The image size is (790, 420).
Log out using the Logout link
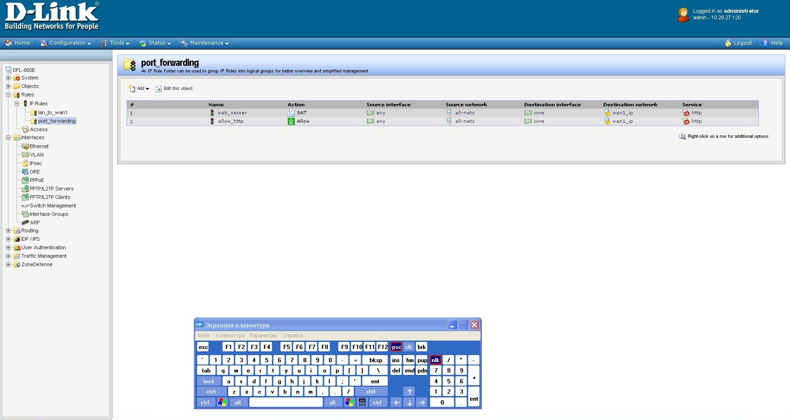tap(739, 43)
